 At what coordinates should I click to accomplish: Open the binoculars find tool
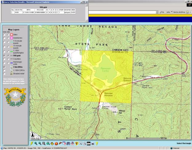pyautogui.click(x=68, y=143)
